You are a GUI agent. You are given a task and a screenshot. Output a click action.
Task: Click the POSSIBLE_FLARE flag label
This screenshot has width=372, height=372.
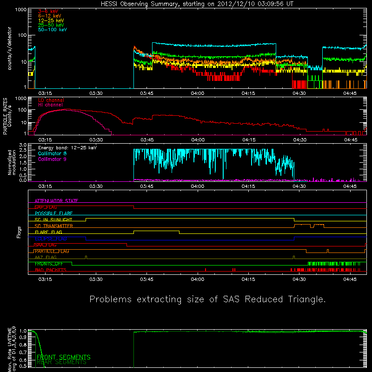pos(53,213)
